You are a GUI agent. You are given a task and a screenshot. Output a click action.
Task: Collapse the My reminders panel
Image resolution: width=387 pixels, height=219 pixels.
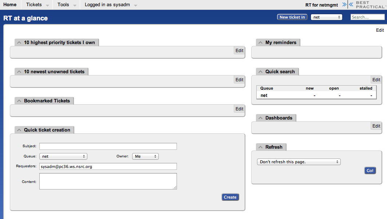click(261, 43)
